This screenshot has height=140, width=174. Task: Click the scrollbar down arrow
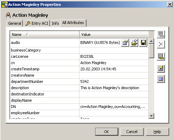(x=151, y=116)
